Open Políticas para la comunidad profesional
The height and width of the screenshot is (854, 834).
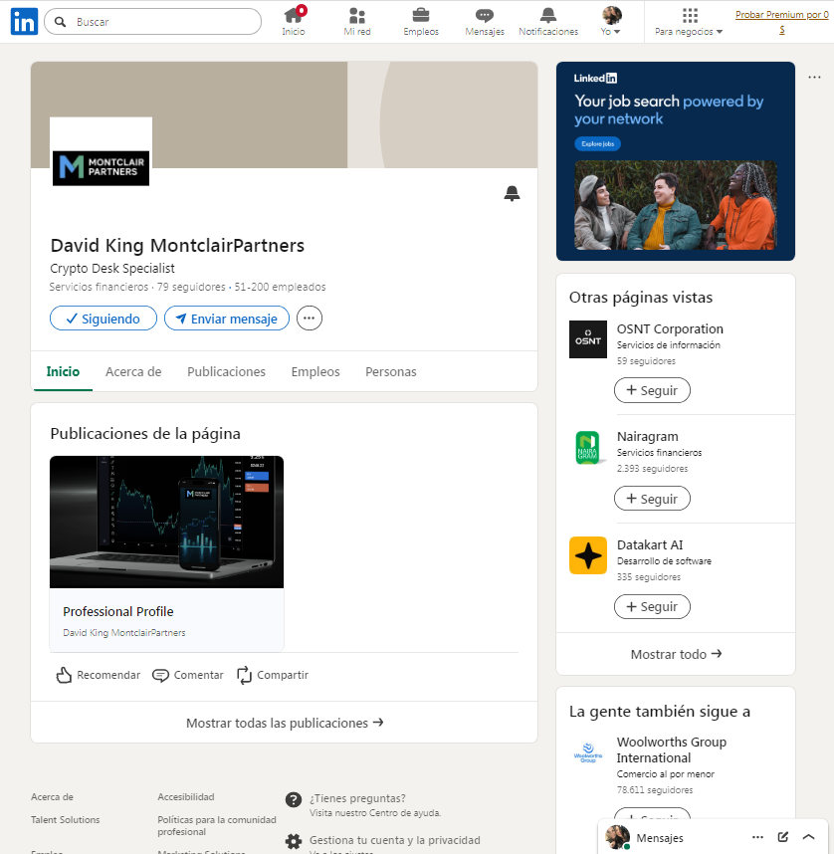click(217, 826)
